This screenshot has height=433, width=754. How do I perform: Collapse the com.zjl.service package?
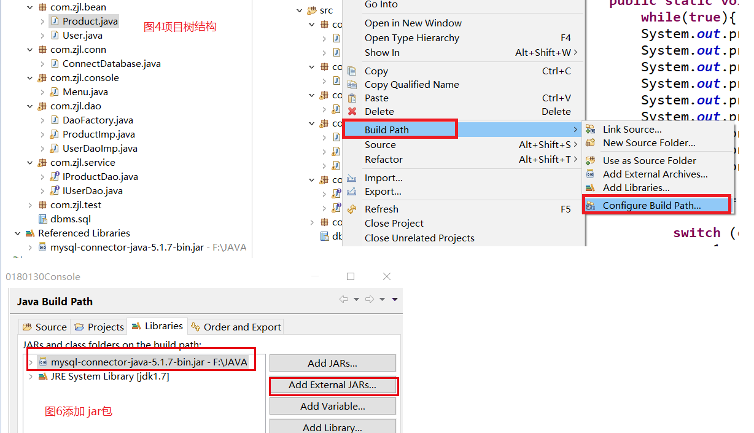tap(30, 163)
